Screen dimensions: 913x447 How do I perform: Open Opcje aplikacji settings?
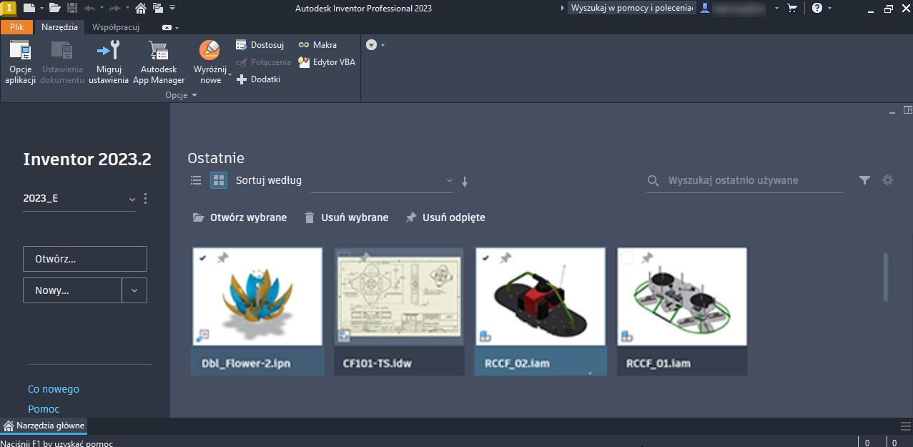tap(20, 63)
